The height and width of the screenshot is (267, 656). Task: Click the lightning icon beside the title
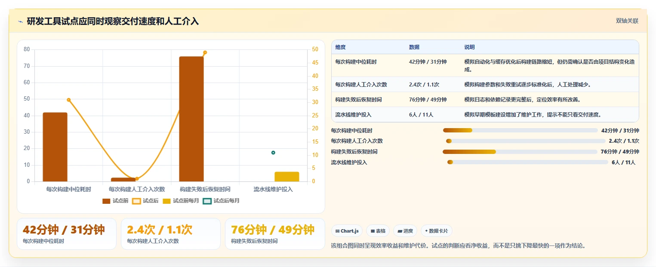[x=20, y=21]
